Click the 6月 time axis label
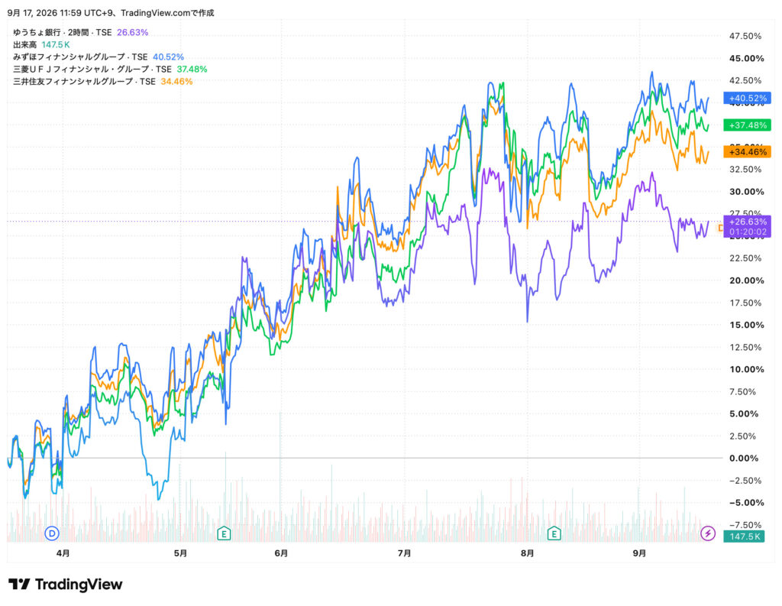 point(281,553)
